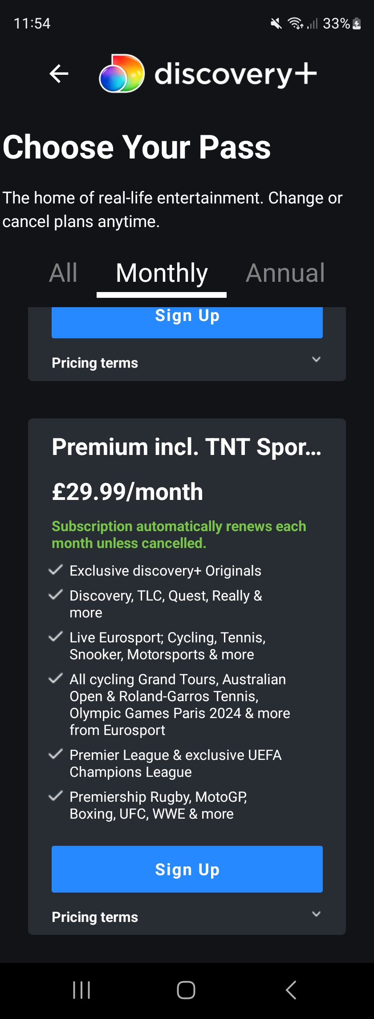Switch to the Annual tab

pos(285,273)
